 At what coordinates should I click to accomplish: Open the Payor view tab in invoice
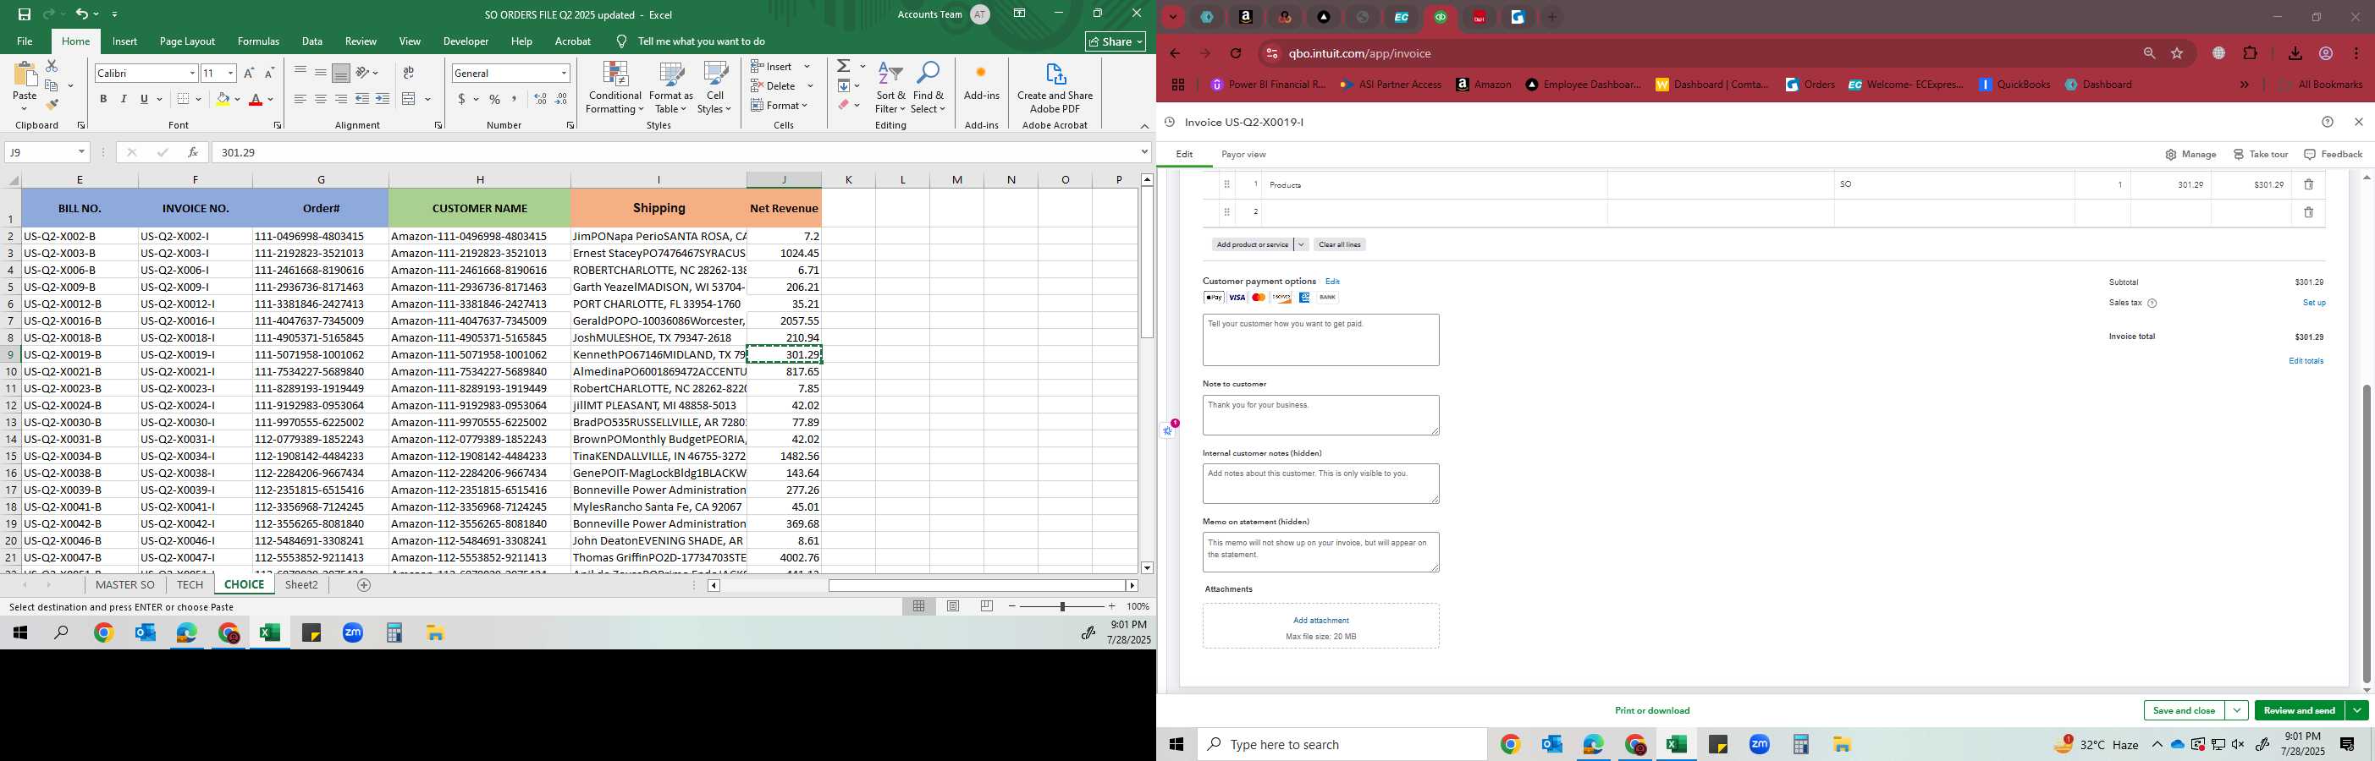1243,155
